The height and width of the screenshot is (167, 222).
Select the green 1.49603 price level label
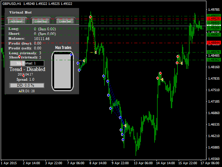[214, 15]
